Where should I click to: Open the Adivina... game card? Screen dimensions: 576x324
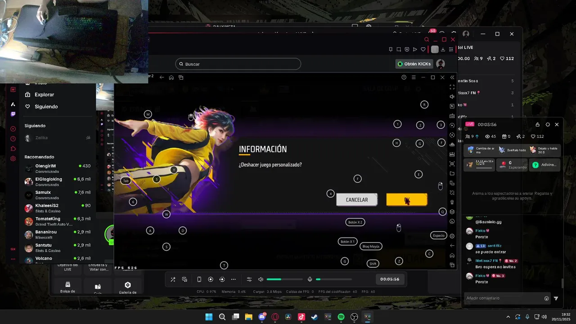pyautogui.click(x=544, y=165)
